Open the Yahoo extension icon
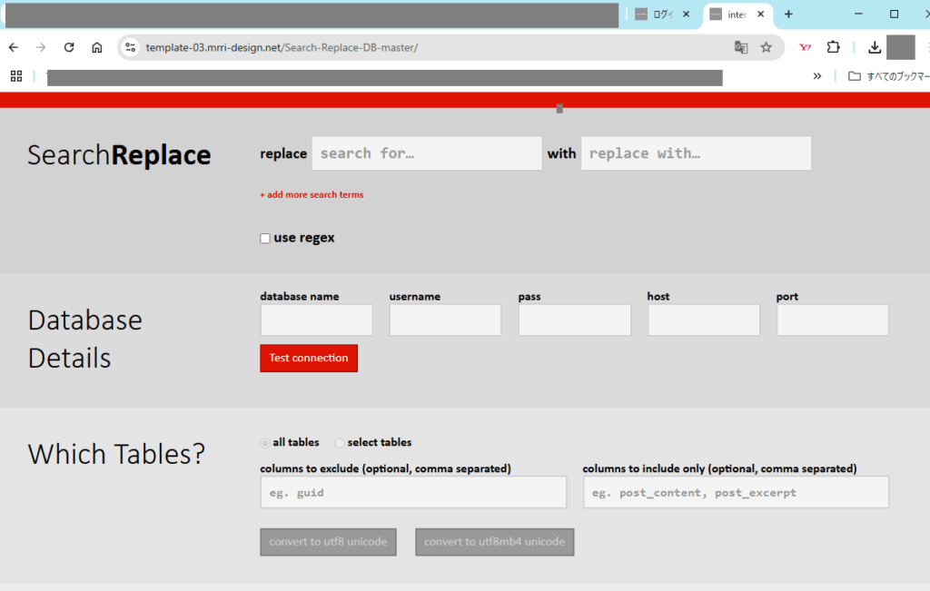This screenshot has height=591, width=930. [805, 47]
